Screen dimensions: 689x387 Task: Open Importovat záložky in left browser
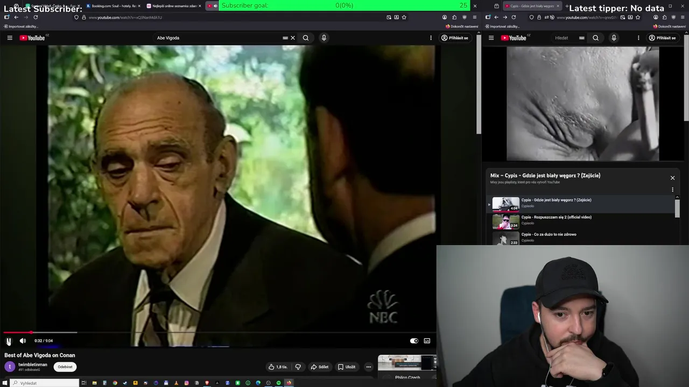pyautogui.click(x=22, y=26)
